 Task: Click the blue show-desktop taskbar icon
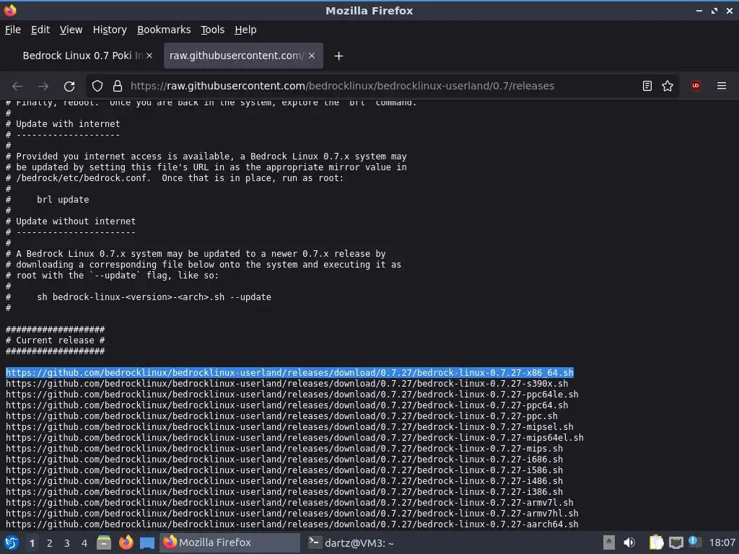pyautogui.click(x=147, y=542)
